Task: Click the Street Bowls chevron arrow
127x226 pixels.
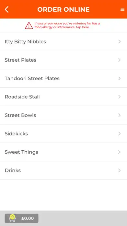Action: tap(119, 115)
